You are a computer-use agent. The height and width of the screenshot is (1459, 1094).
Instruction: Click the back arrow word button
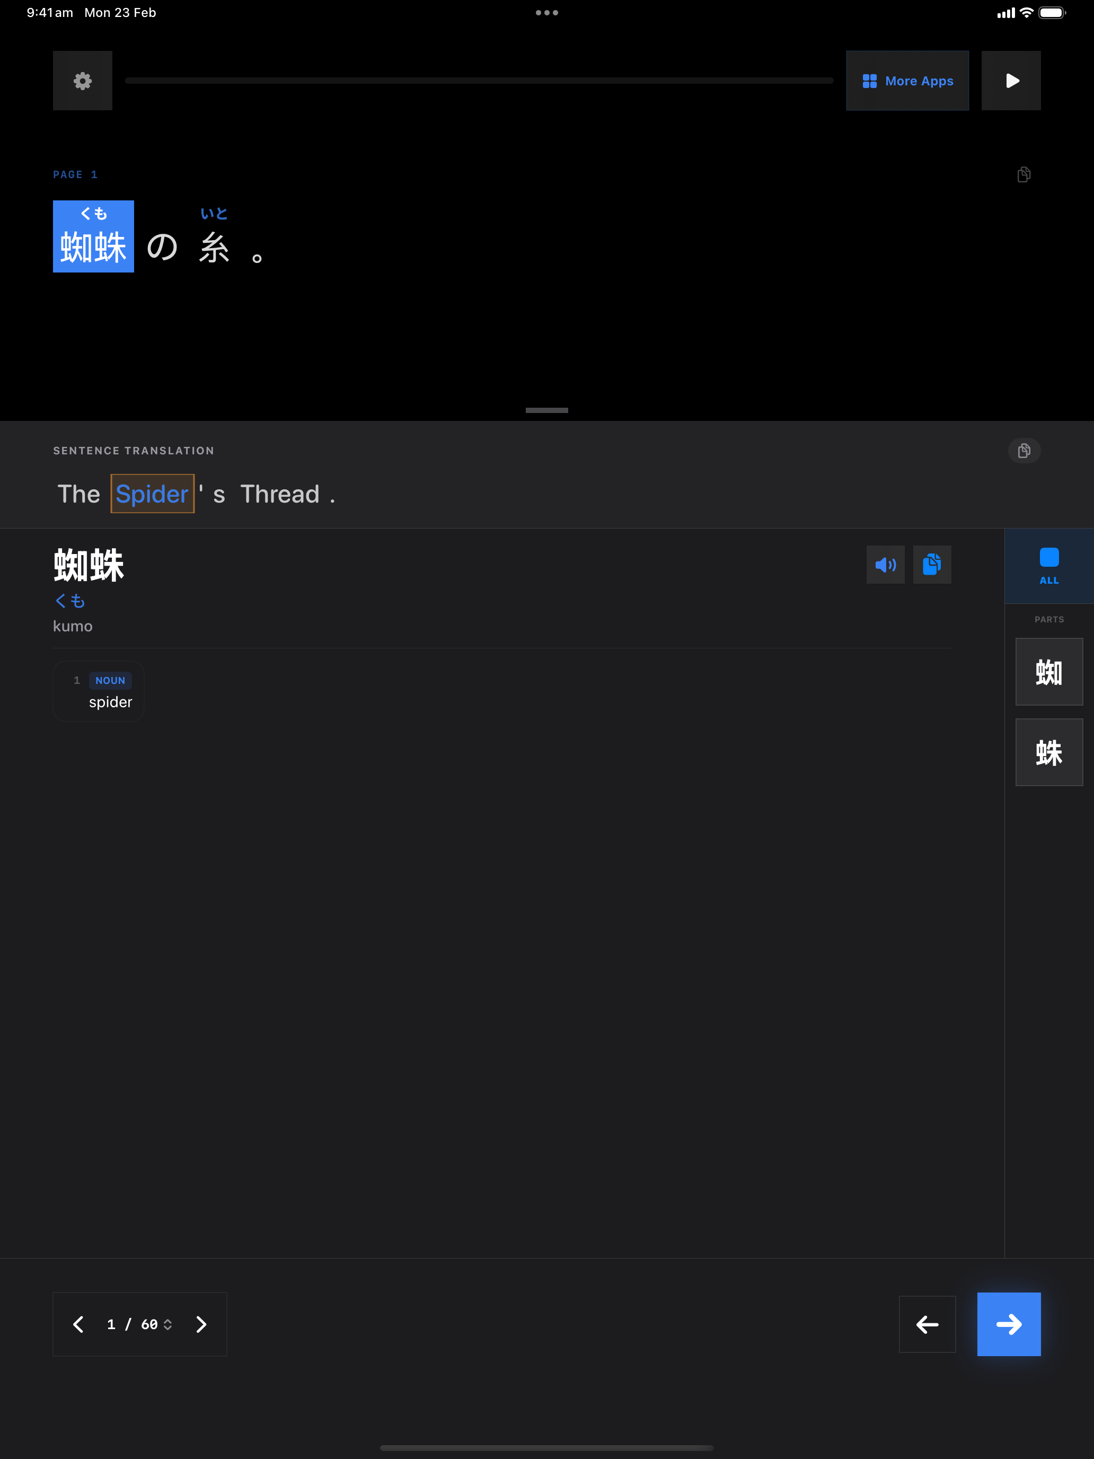click(x=927, y=1324)
